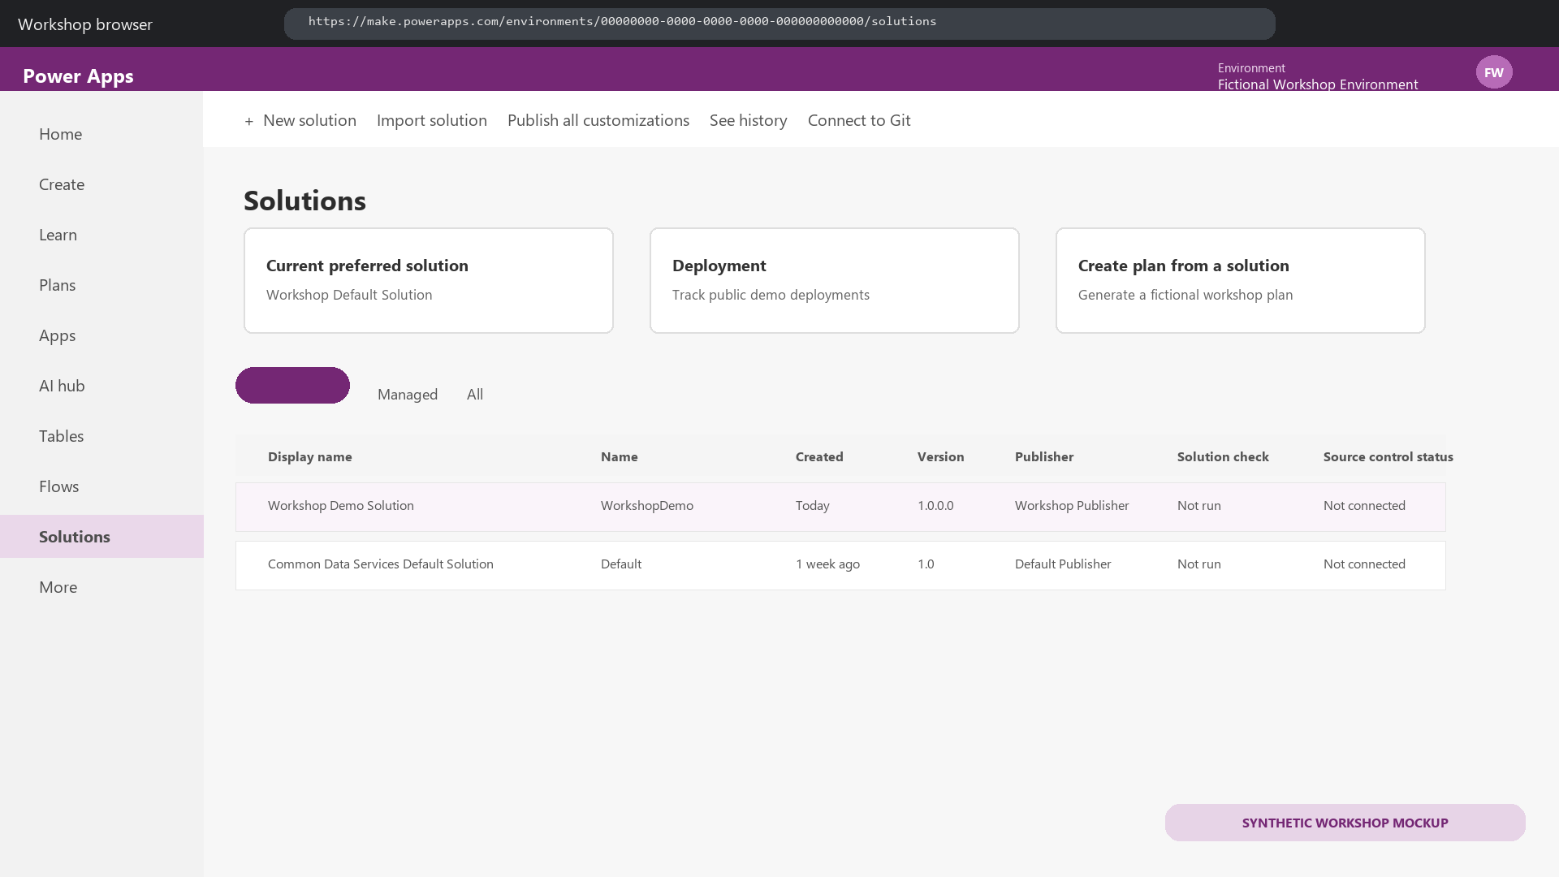Switch to the All tab
This screenshot has width=1559, height=877.
click(x=475, y=395)
